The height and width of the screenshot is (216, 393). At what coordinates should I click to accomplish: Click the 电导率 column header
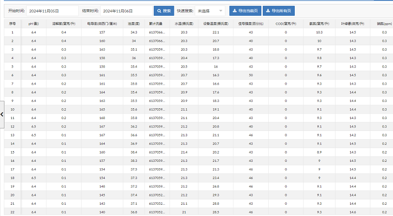click(102, 23)
